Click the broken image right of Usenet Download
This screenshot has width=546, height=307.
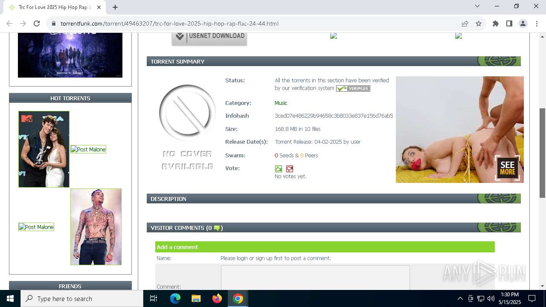pyautogui.click(x=334, y=36)
